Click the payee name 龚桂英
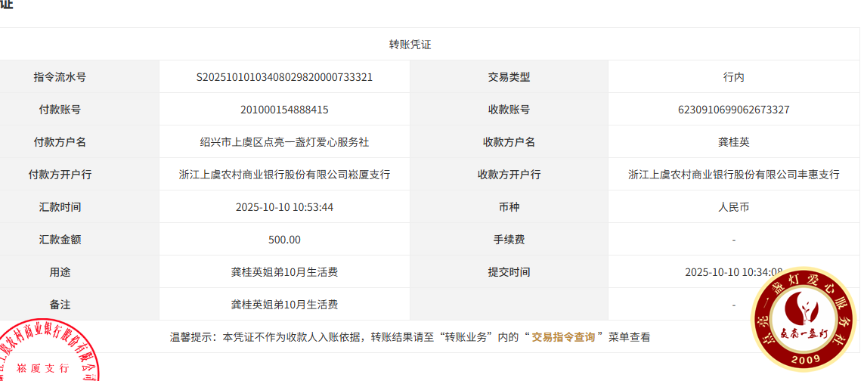The image size is (864, 381). 733,142
